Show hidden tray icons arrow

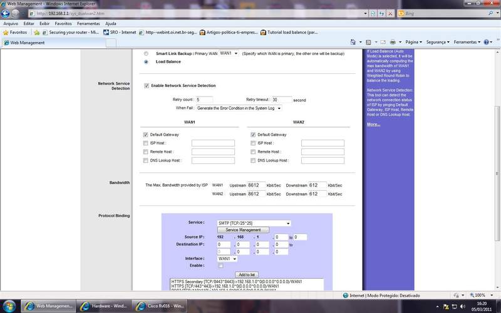tap(437, 307)
